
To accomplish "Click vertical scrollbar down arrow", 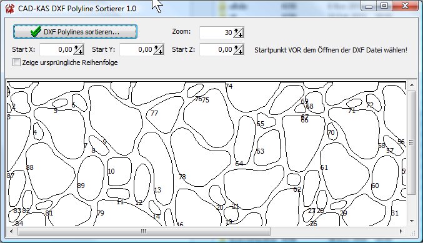I will [411, 221].
